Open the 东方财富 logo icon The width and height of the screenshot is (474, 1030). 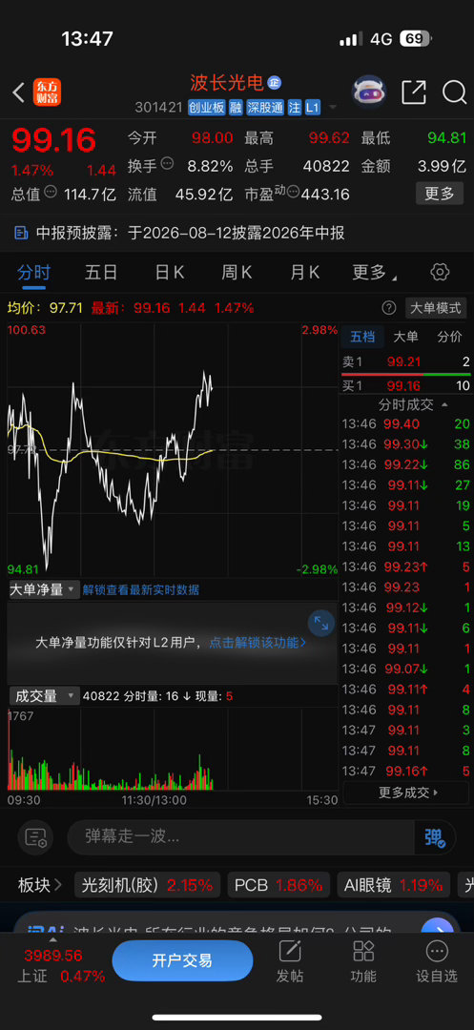[48, 93]
